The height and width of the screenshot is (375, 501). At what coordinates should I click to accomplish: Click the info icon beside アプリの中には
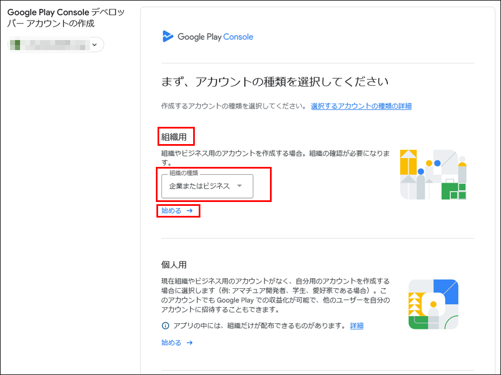point(165,326)
